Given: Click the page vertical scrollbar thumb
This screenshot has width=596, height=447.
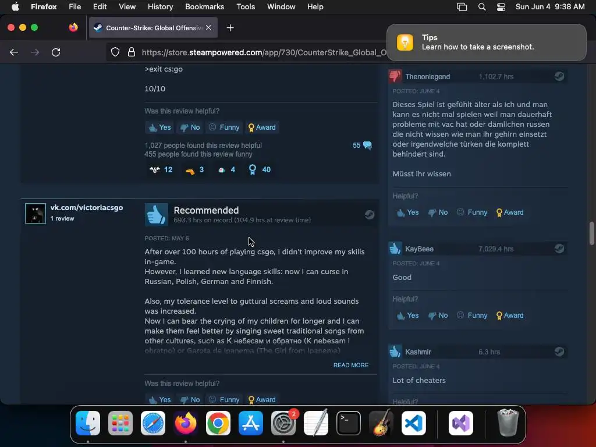Looking at the screenshot, I should (x=592, y=233).
